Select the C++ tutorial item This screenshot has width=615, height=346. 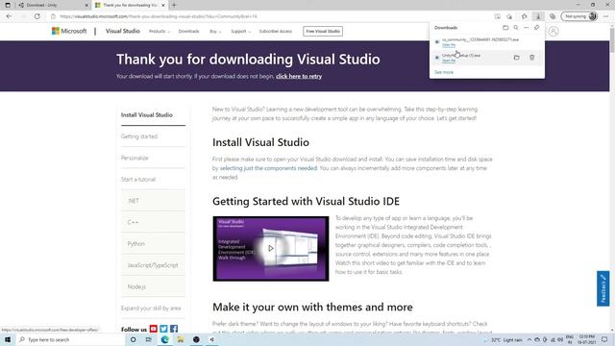coord(153,222)
